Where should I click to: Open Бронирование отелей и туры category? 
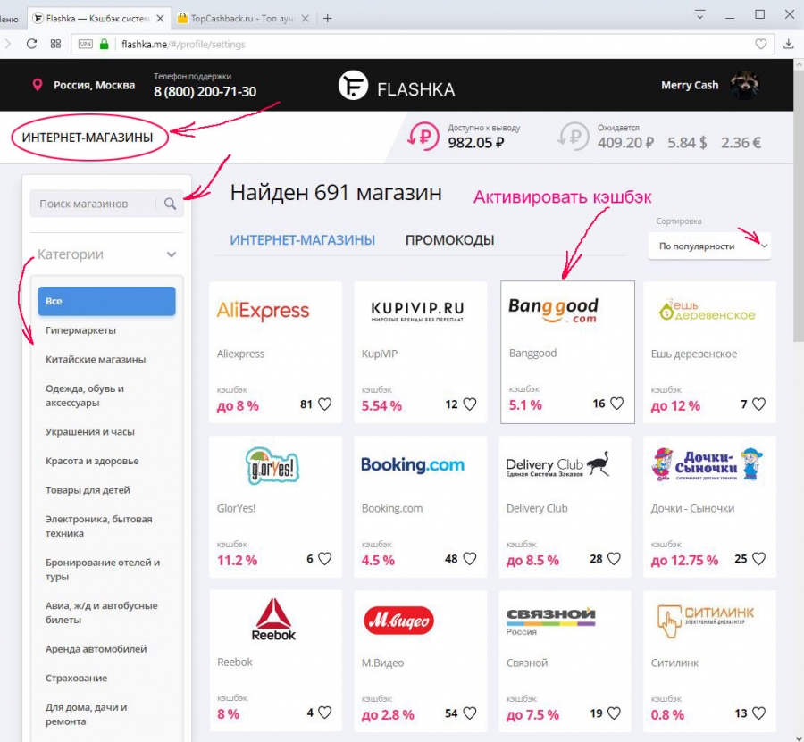point(103,570)
